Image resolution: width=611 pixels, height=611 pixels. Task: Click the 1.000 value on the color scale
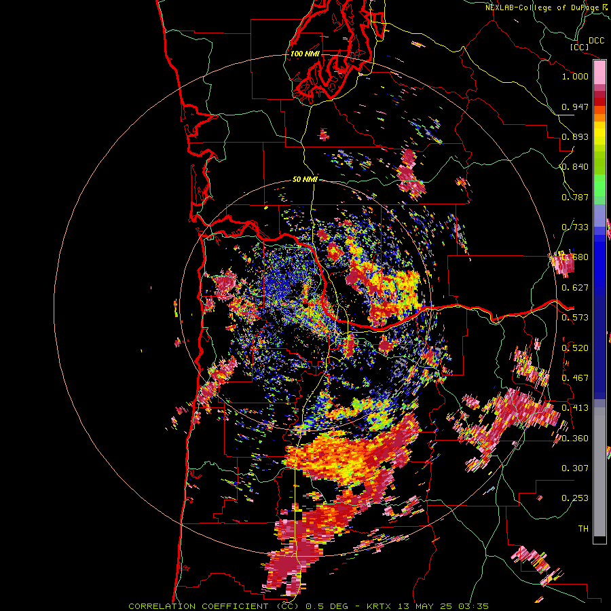pos(575,76)
